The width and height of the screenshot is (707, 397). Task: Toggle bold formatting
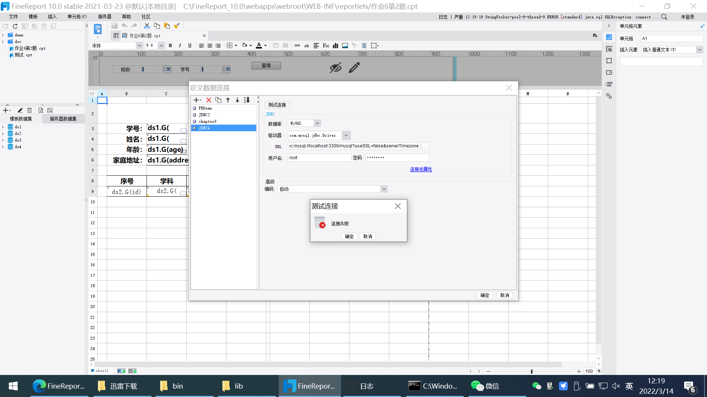[170, 46]
